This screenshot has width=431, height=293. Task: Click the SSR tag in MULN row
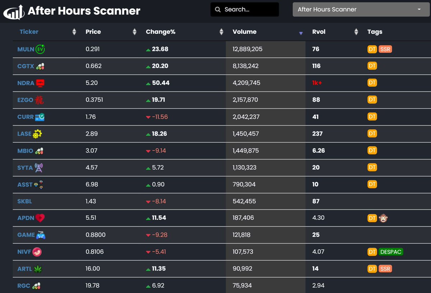pyautogui.click(x=385, y=49)
